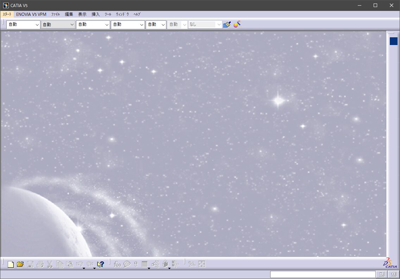Click the design table grid icon
The height and width of the screenshot is (279, 400).
144,264
